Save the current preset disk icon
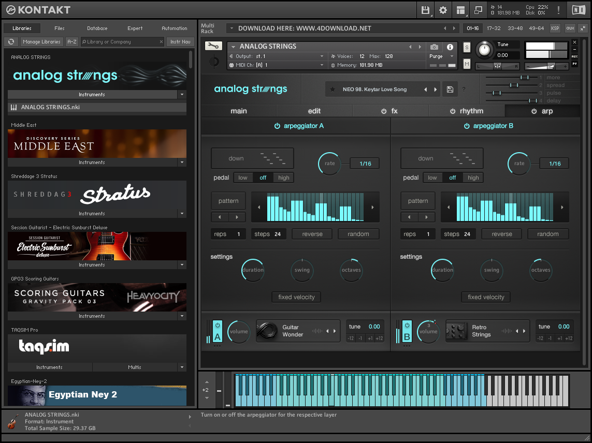Screen dimensions: 592x443 (x=450, y=90)
